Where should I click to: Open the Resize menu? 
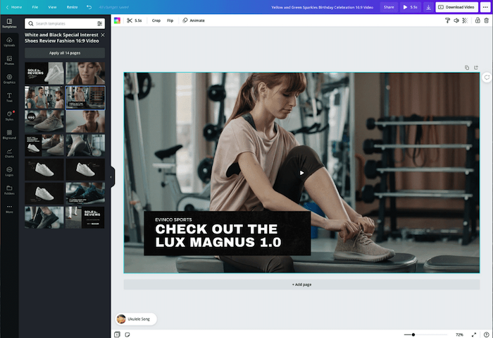72,7
